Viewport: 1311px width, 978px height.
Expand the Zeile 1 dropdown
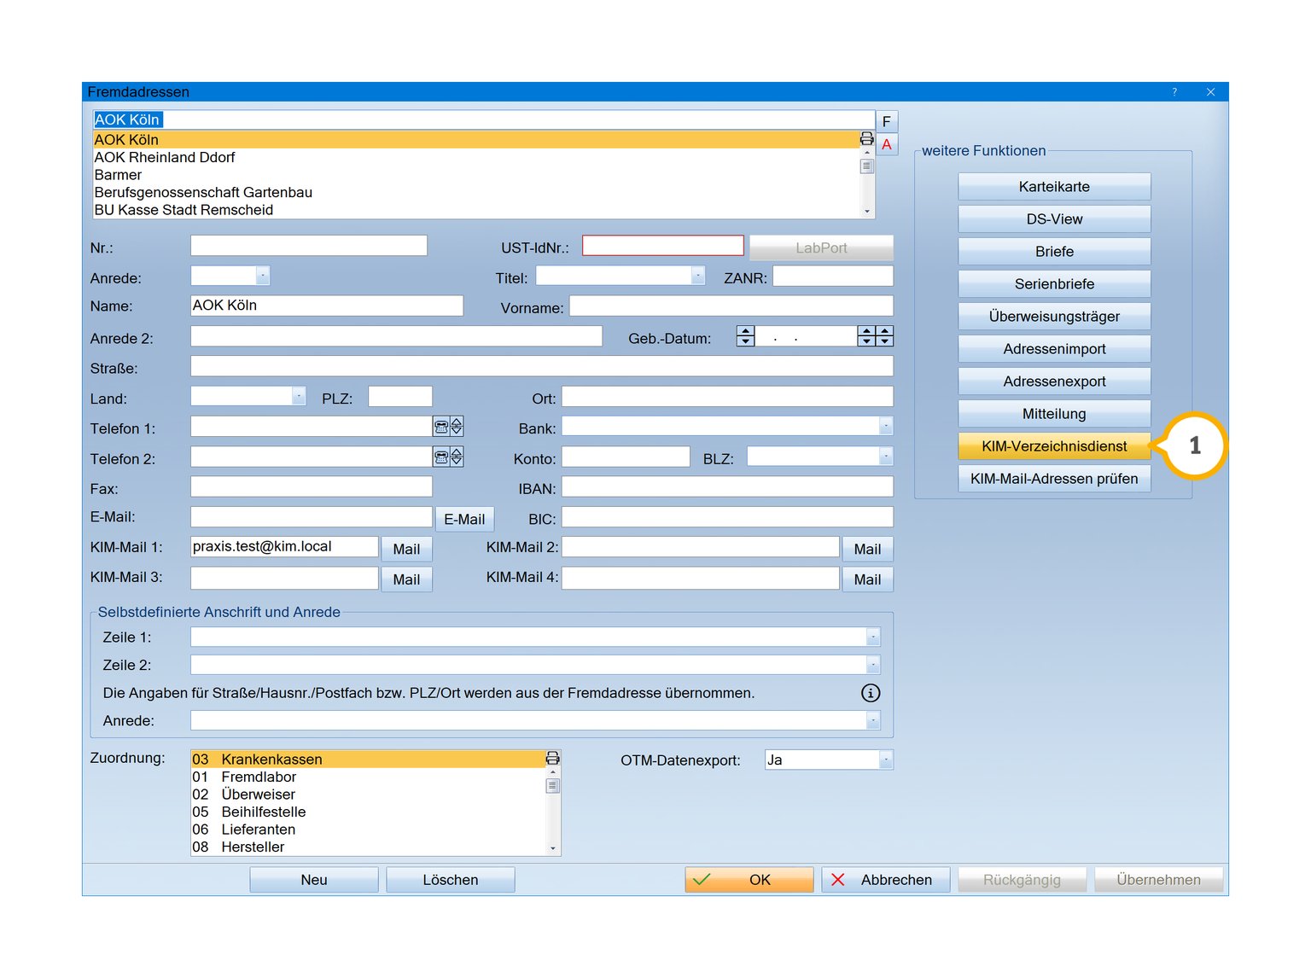[x=873, y=637]
